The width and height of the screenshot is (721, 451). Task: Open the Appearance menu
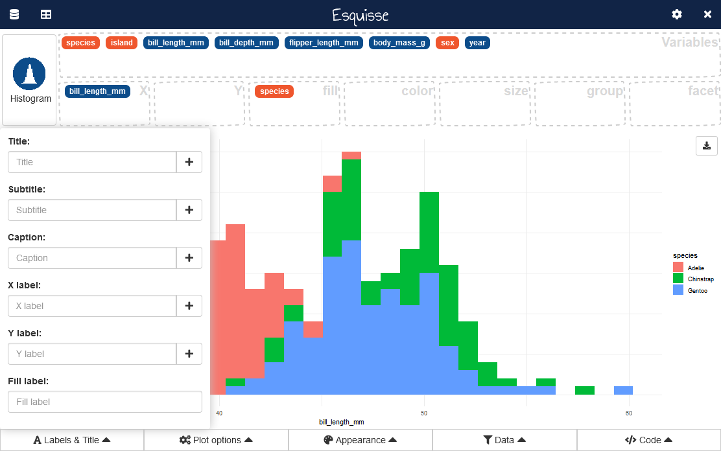[x=360, y=440]
